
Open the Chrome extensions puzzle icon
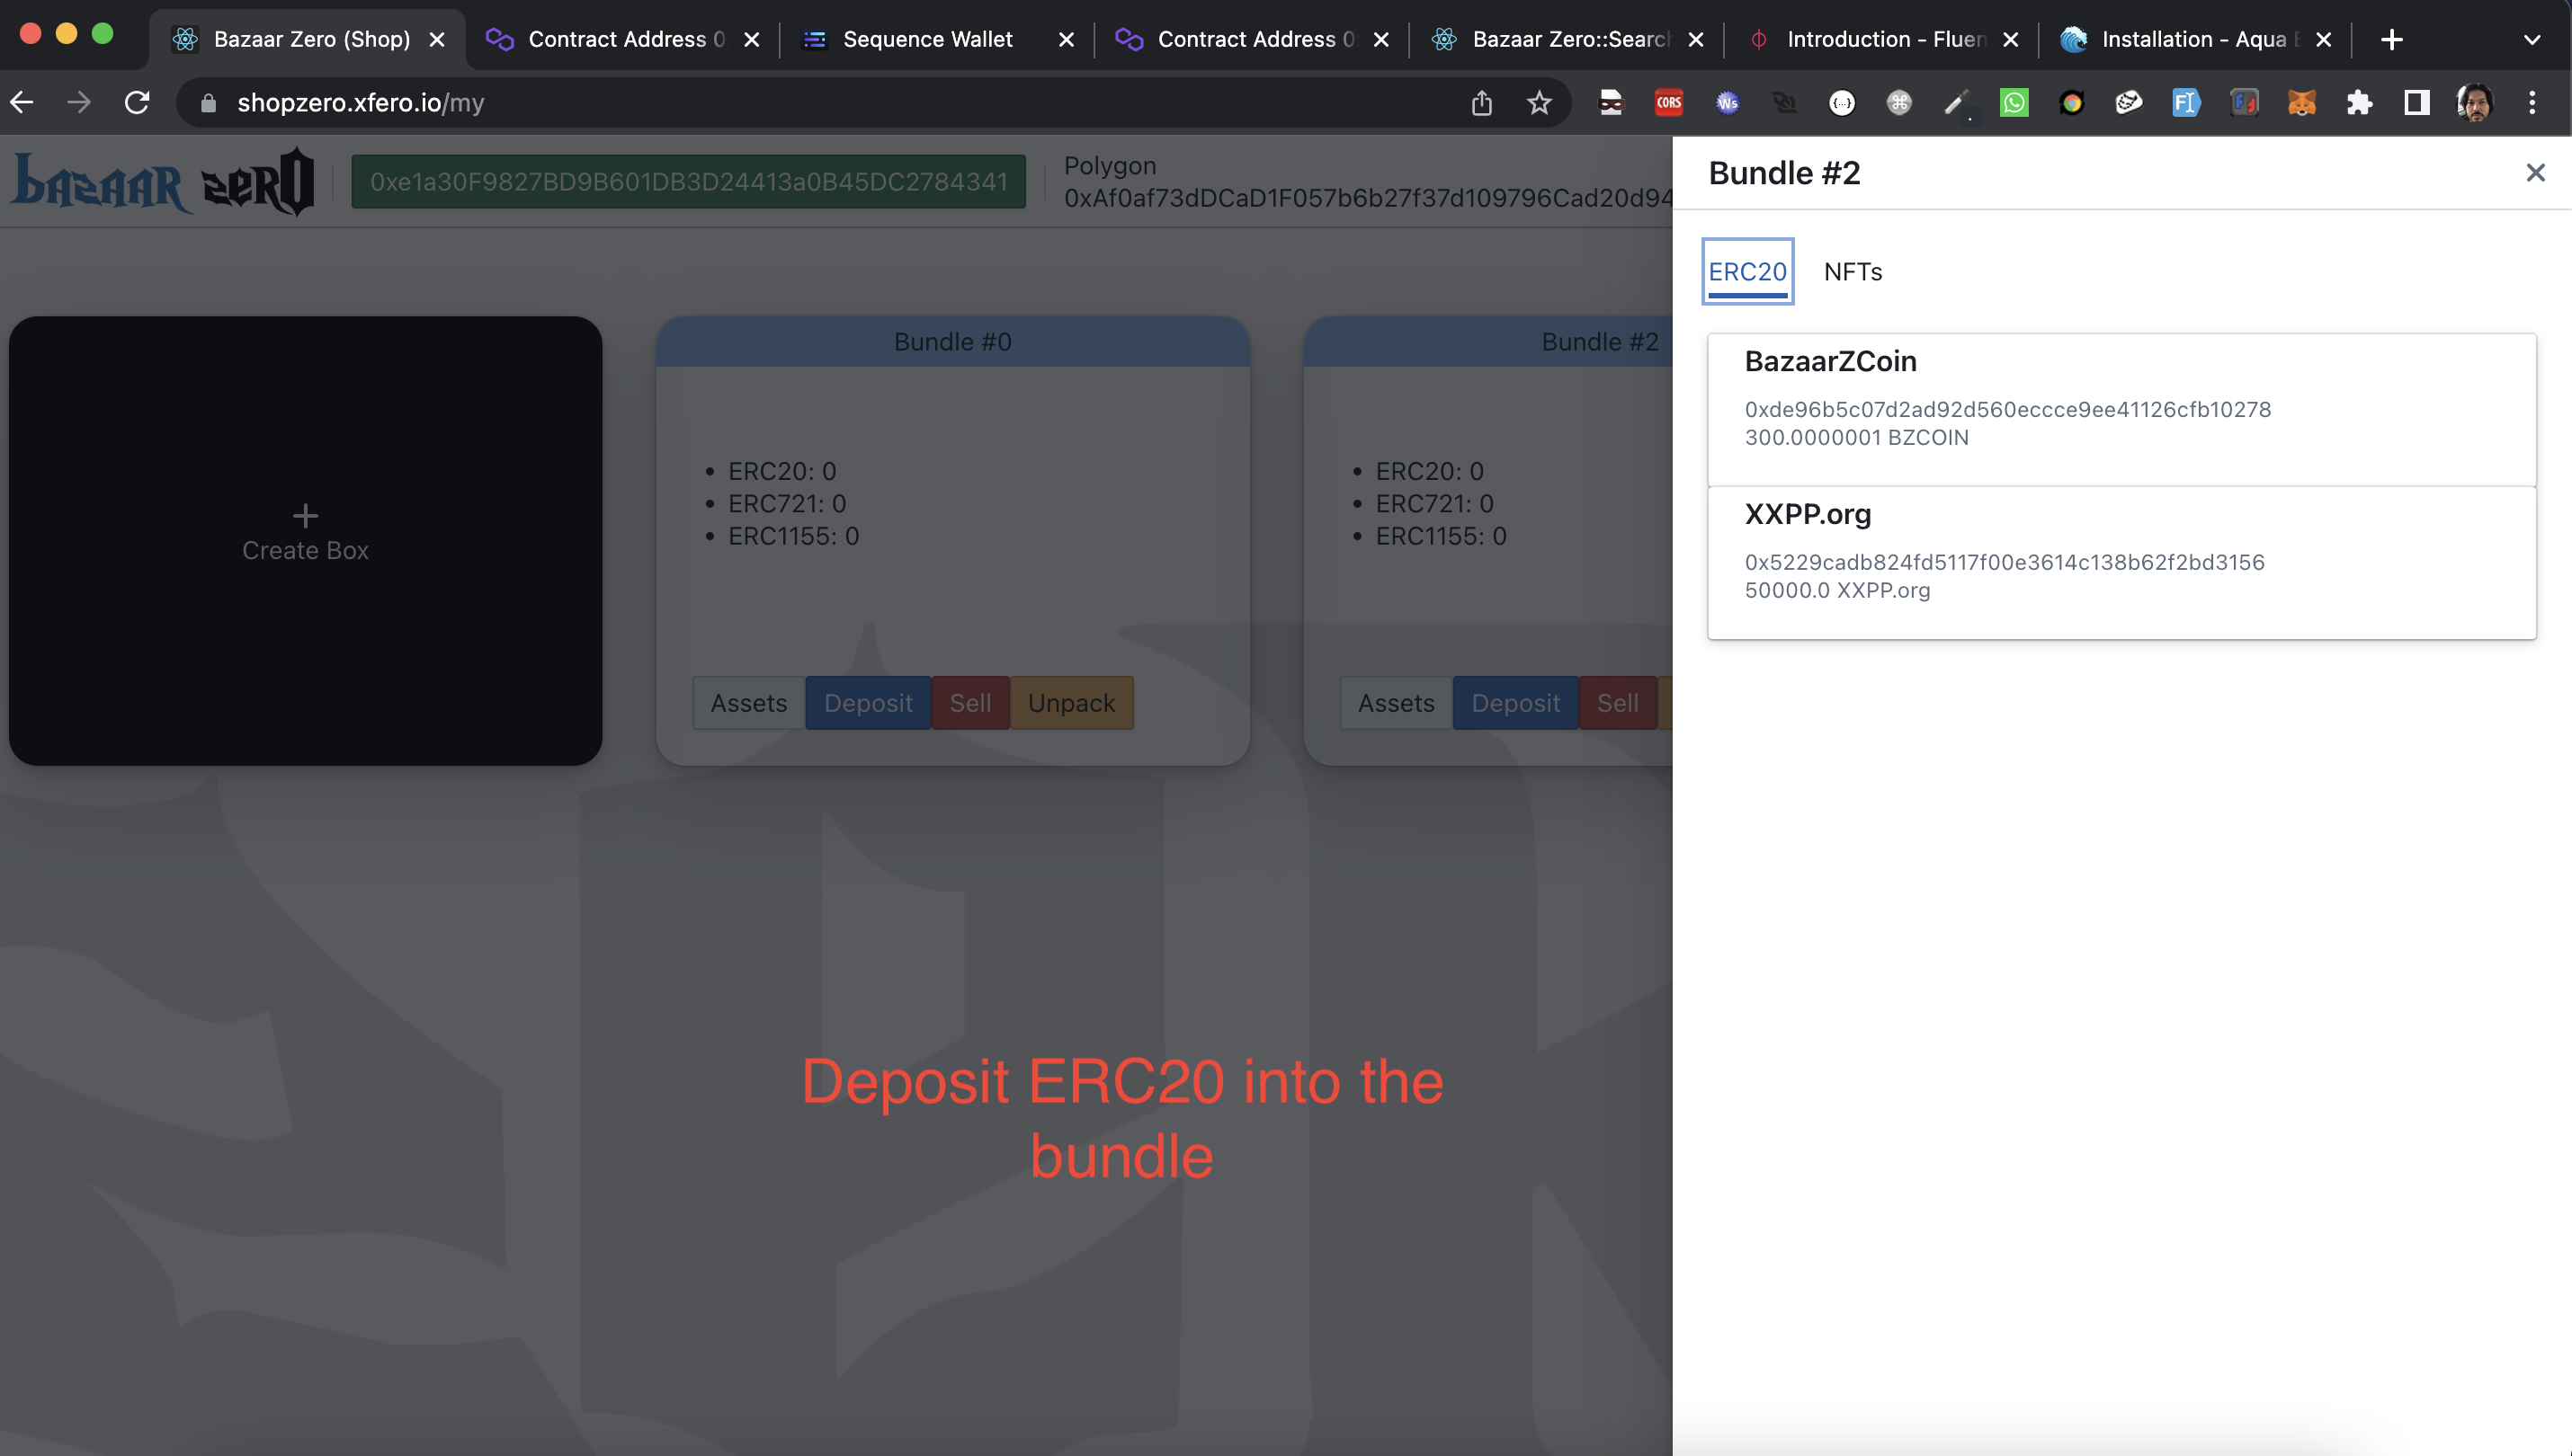[x=2359, y=102]
